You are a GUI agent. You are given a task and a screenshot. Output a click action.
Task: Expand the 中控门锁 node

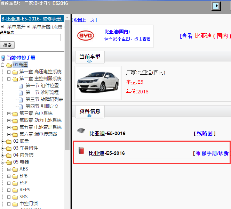9,204
